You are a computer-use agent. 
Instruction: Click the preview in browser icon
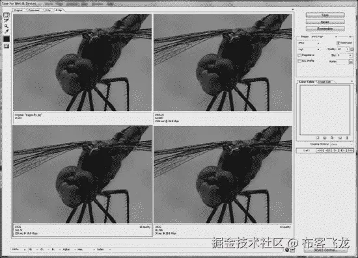287,250
